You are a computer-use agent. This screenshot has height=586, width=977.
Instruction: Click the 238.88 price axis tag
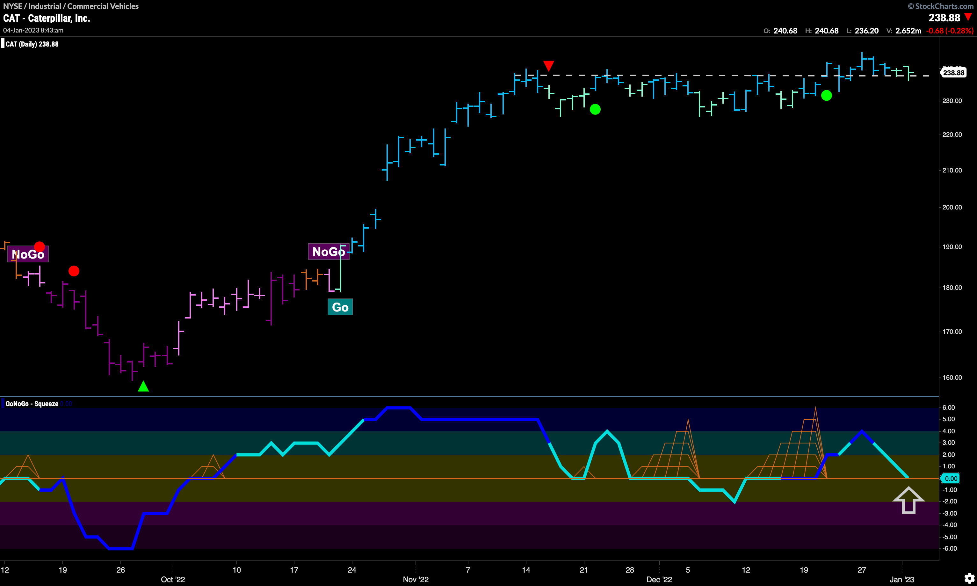point(953,73)
